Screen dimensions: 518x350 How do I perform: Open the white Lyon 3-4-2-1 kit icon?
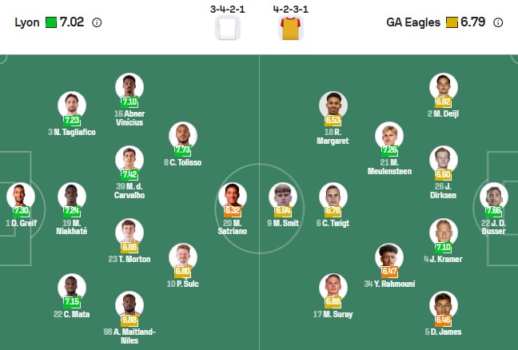point(227,29)
